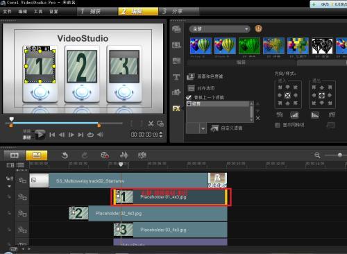The height and width of the screenshot is (254, 347).
Task: Click the Redo arrow in timeline toolbar
Action: tap(85, 155)
